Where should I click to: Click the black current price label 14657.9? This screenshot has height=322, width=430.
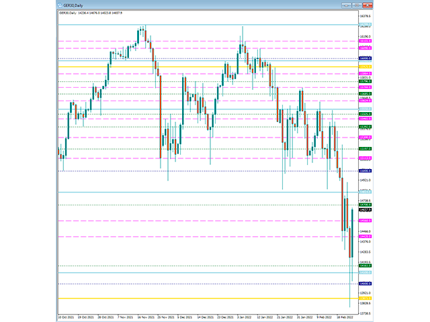(365, 210)
